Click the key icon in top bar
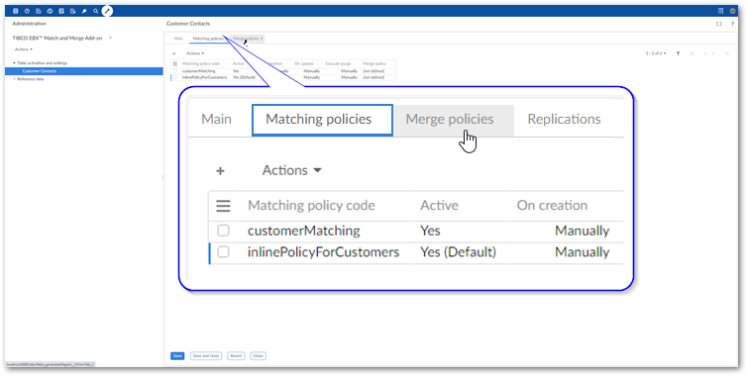The image size is (747, 376). coord(84,11)
